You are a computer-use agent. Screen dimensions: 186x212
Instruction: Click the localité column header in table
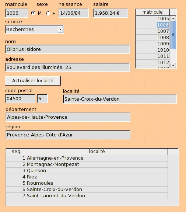coord(97,152)
